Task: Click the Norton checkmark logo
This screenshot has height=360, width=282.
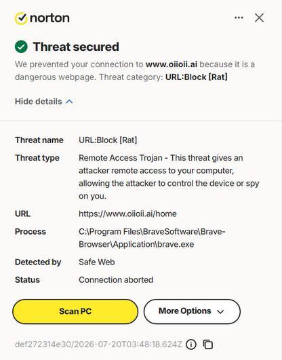Action: pos(21,18)
